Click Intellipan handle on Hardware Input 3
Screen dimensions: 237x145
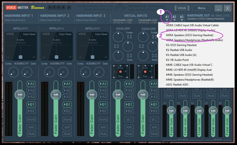tap(92, 57)
